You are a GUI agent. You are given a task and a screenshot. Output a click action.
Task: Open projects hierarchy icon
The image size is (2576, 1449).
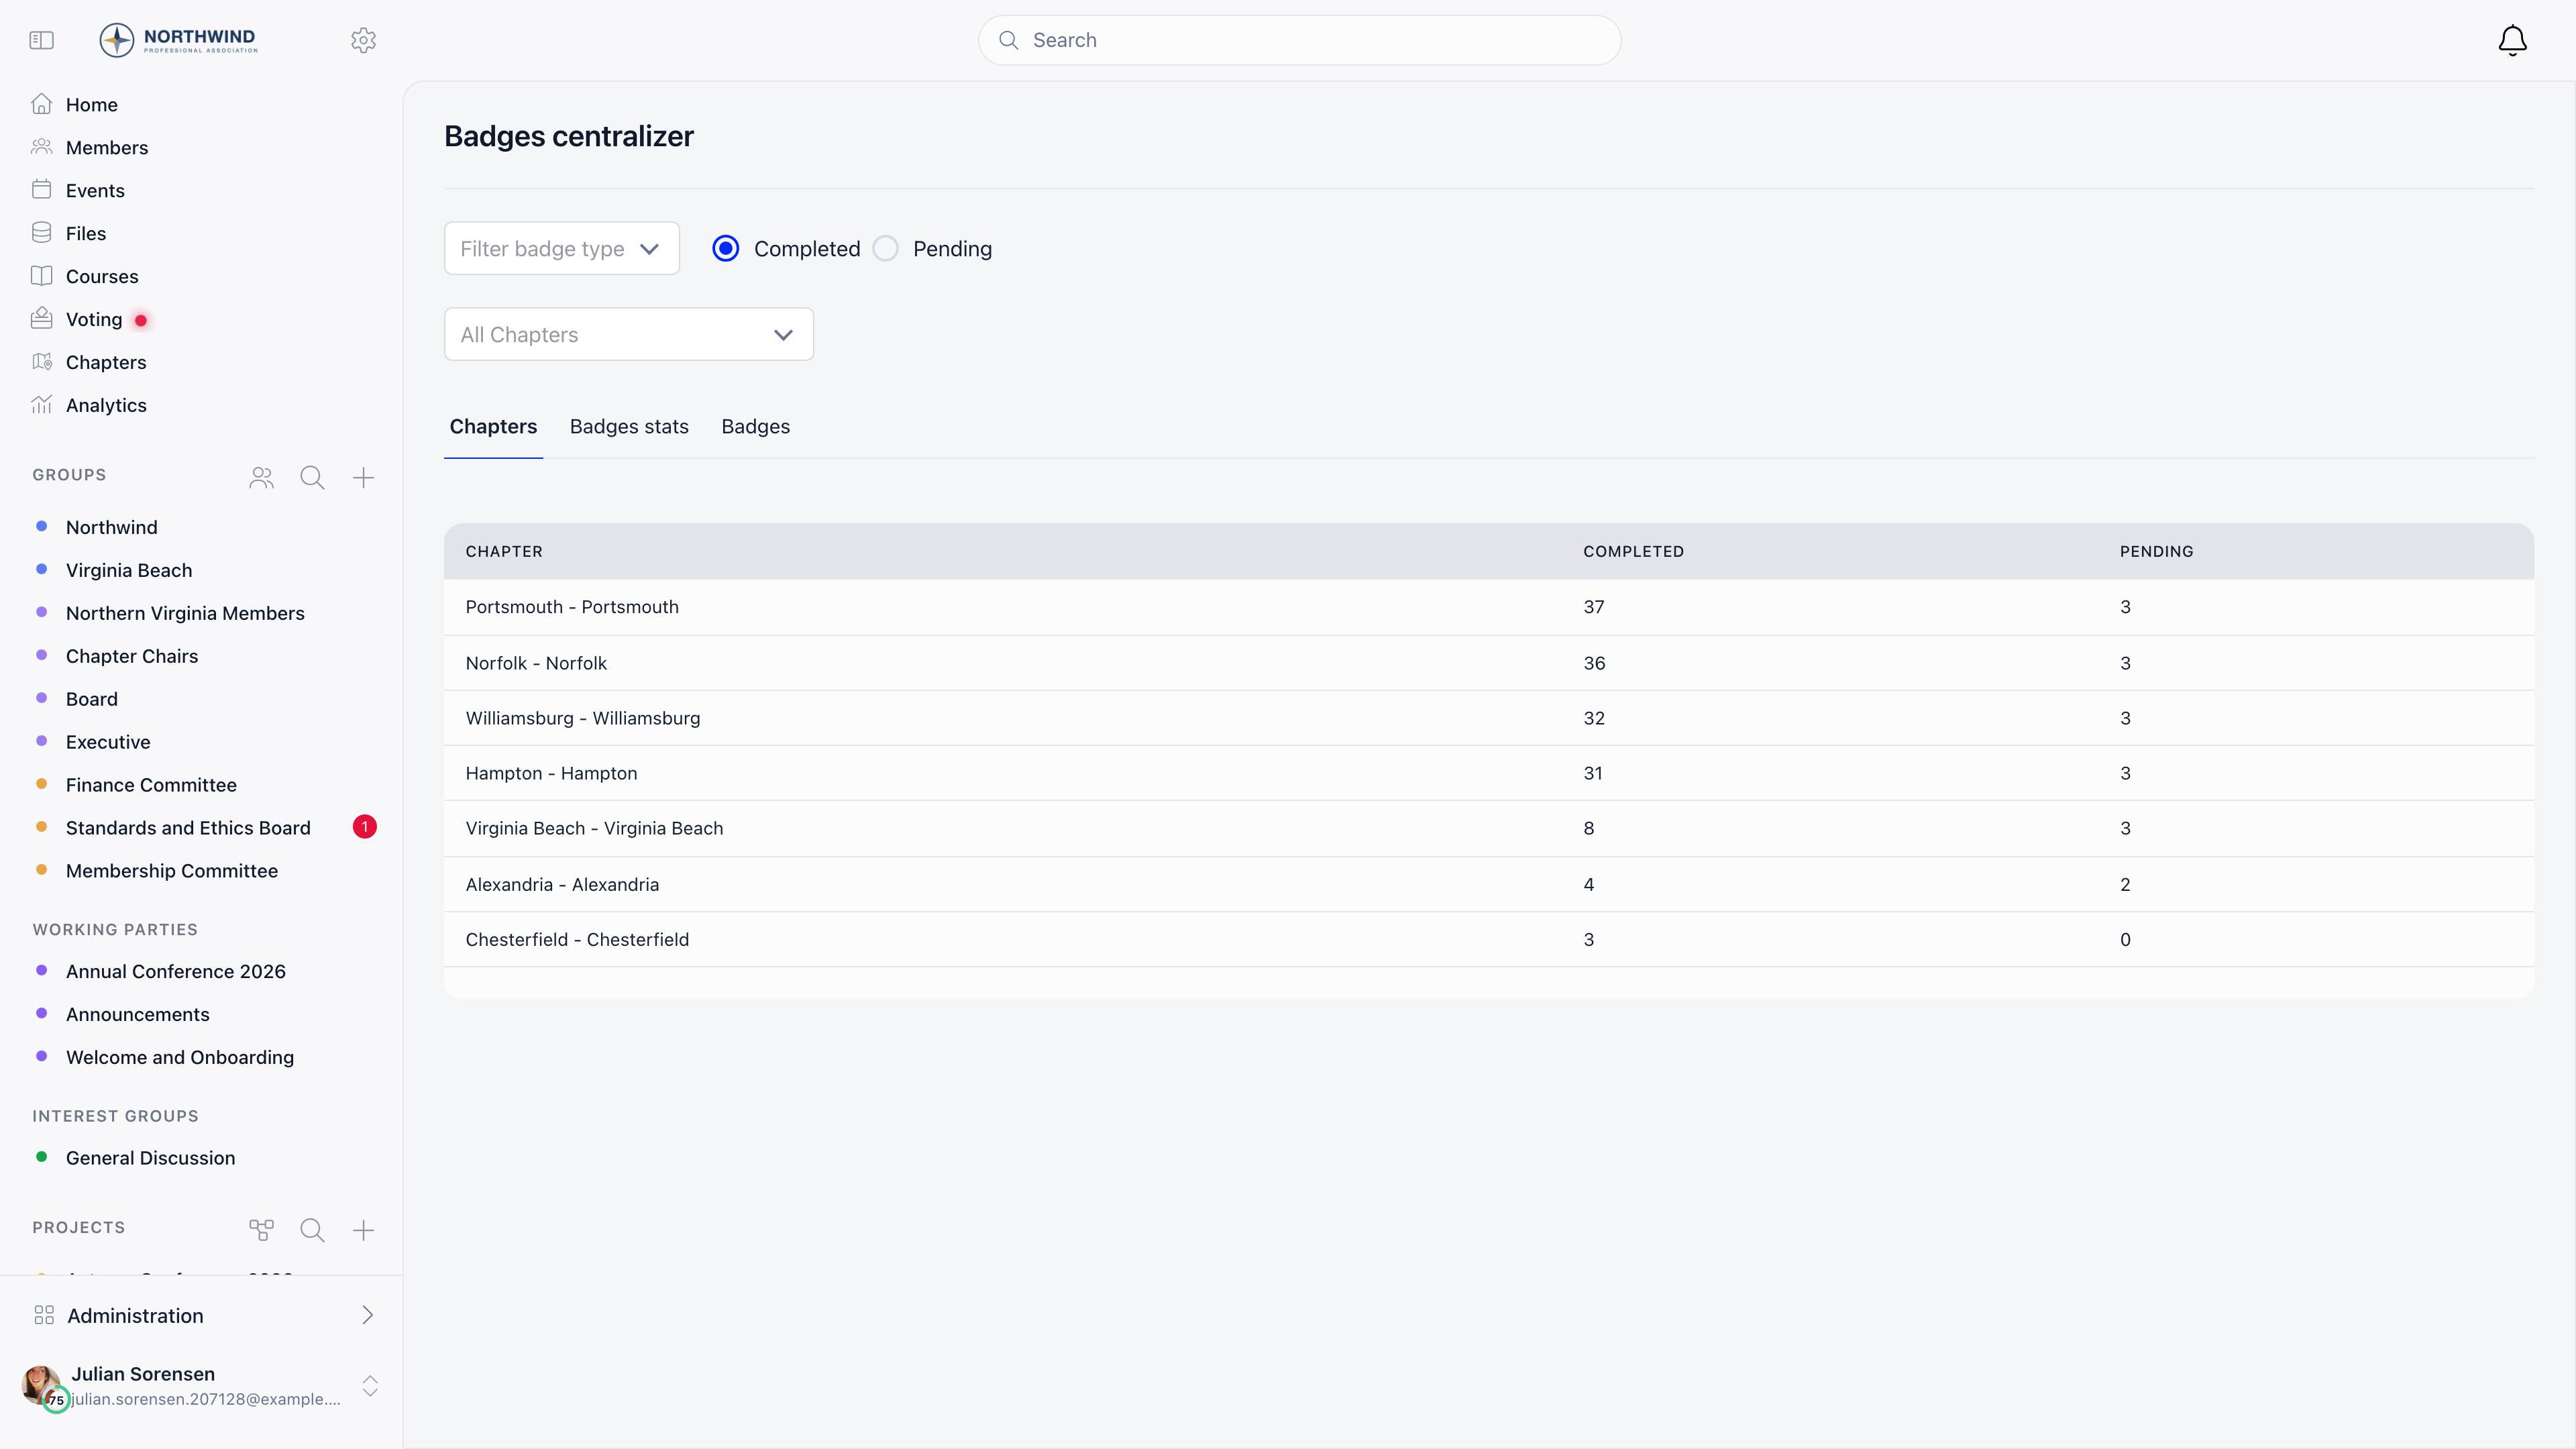(261, 1230)
